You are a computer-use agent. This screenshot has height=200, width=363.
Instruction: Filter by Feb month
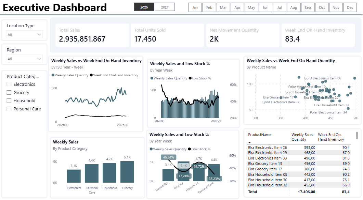pyautogui.click(x=209, y=7)
